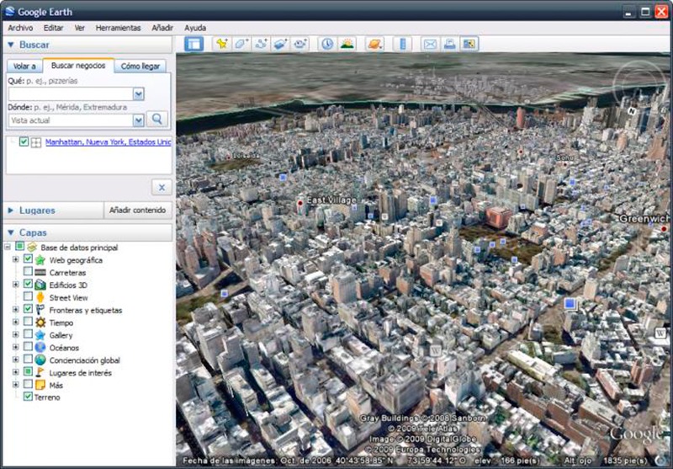Print the current view
The width and height of the screenshot is (673, 469).
coord(449,44)
